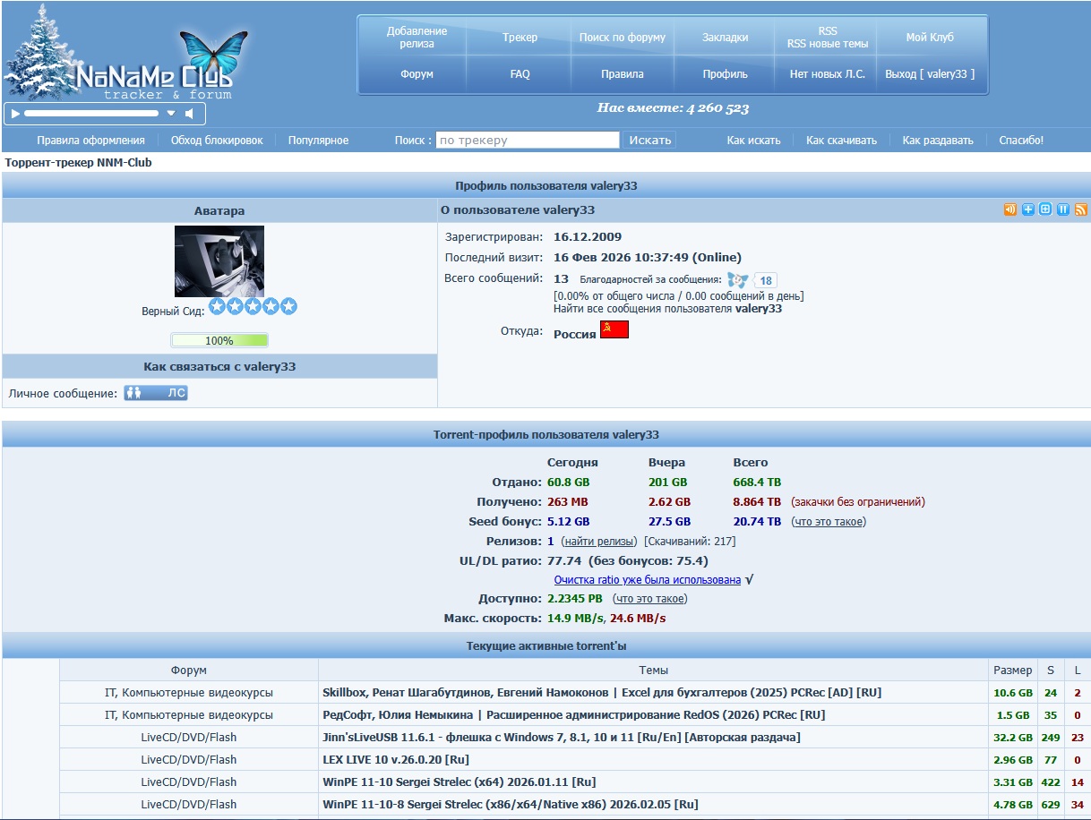This screenshot has width=1091, height=820.
Task: Expand the audio player dropdown arrow
Action: pyautogui.click(x=171, y=114)
